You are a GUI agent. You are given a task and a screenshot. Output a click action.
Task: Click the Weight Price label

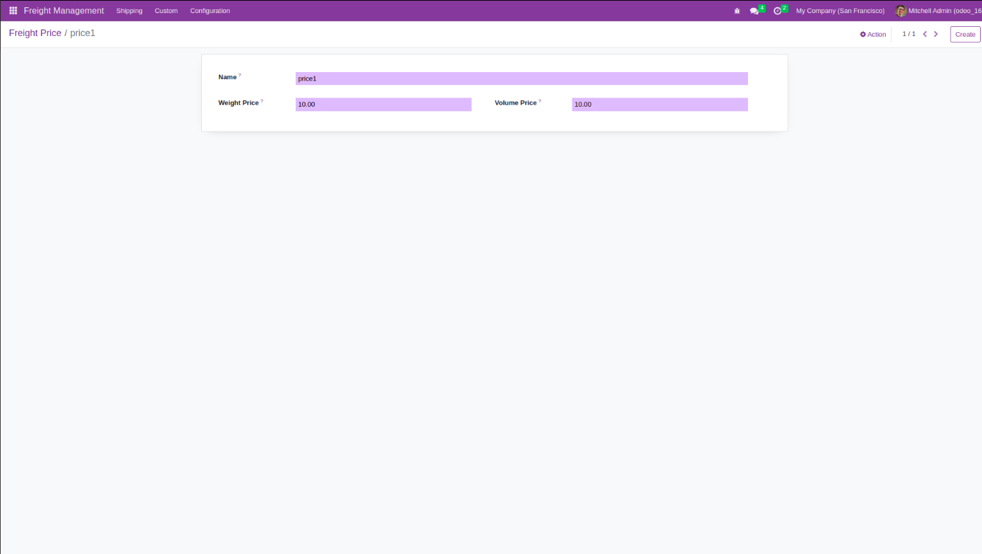(x=239, y=103)
